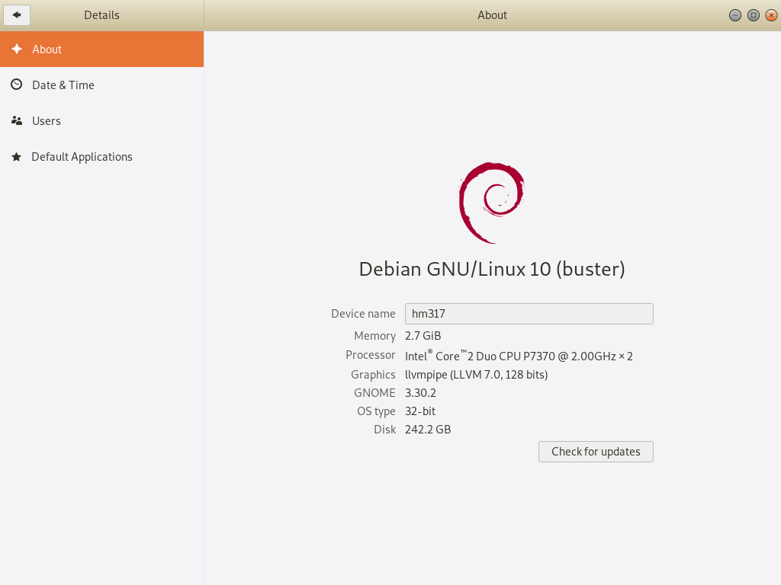Click the Default Applications star icon
The height and width of the screenshot is (585, 781).
pos(17,157)
